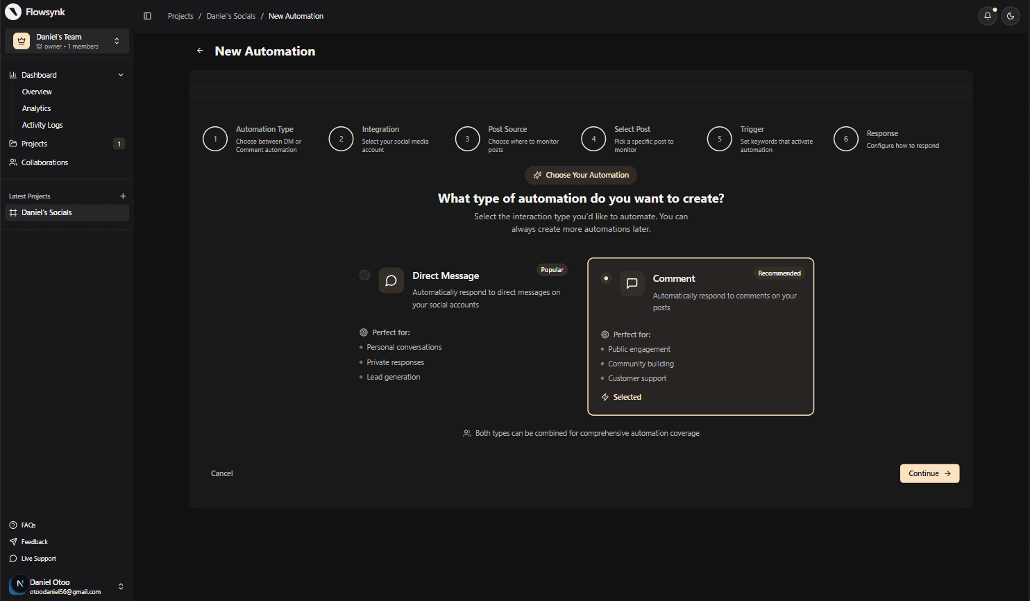Viewport: 1030px width, 601px height.
Task: Start a Live Support chat
Action: point(37,558)
